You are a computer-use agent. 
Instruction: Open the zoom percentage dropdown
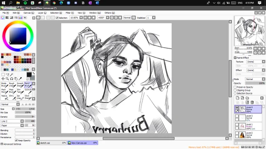point(81,18)
